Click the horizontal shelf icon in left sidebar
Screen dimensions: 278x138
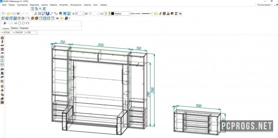tap(2, 45)
